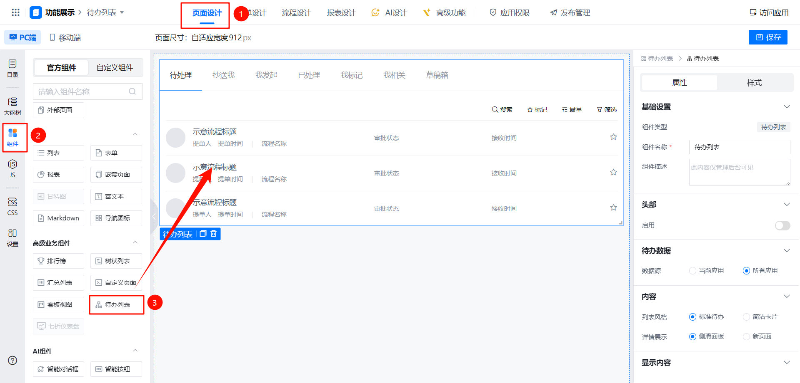The image size is (800, 383).
Task: Click the 组件名称 input field
Action: click(739, 147)
